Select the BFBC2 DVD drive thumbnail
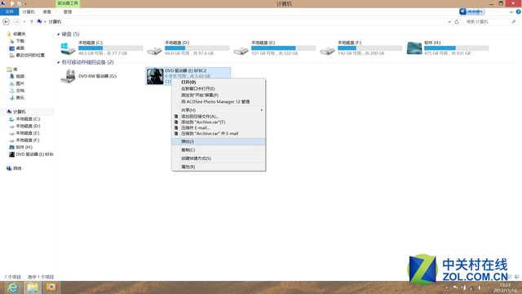 click(155, 76)
